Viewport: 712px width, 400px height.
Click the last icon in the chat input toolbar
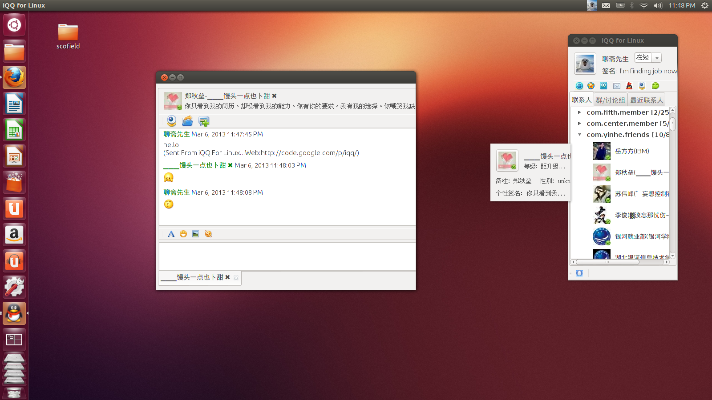(x=208, y=234)
